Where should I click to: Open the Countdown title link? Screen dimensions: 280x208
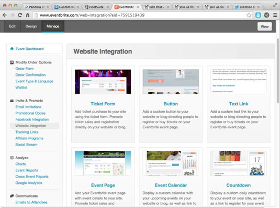pyautogui.click(x=239, y=185)
